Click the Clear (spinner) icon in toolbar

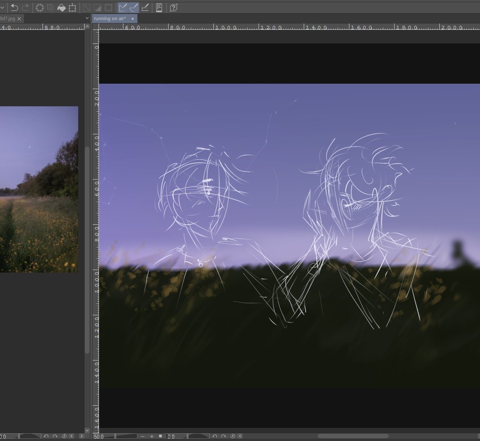click(39, 8)
